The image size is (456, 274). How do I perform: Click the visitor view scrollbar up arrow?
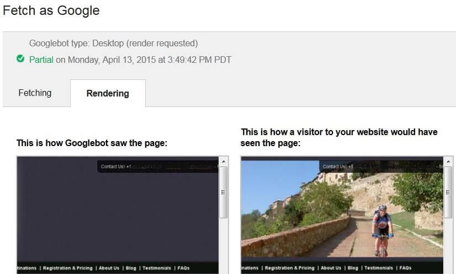pos(448,162)
